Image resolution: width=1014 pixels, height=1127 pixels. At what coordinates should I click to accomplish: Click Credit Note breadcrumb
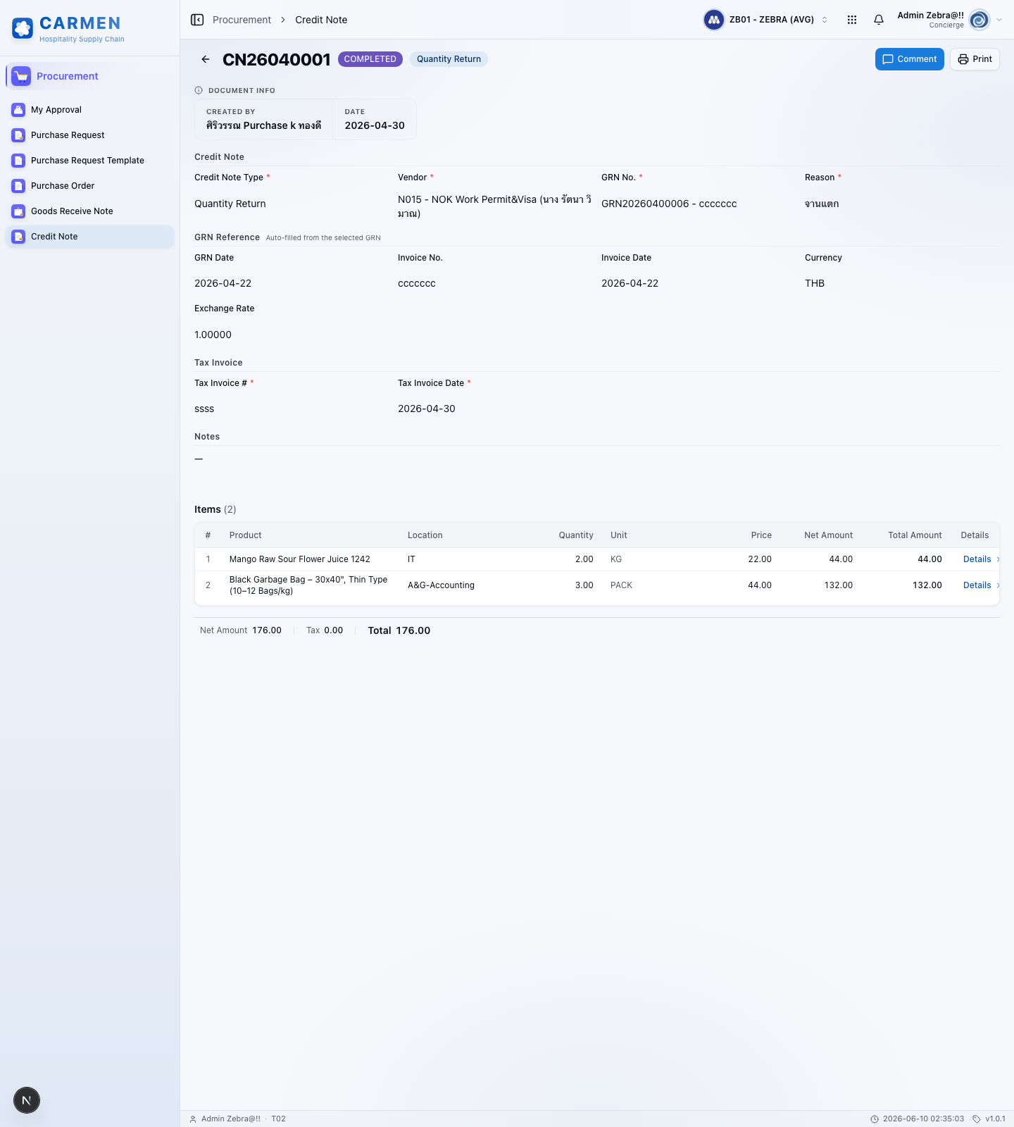(321, 20)
